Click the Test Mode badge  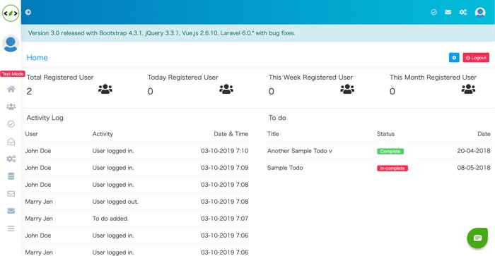[13, 73]
